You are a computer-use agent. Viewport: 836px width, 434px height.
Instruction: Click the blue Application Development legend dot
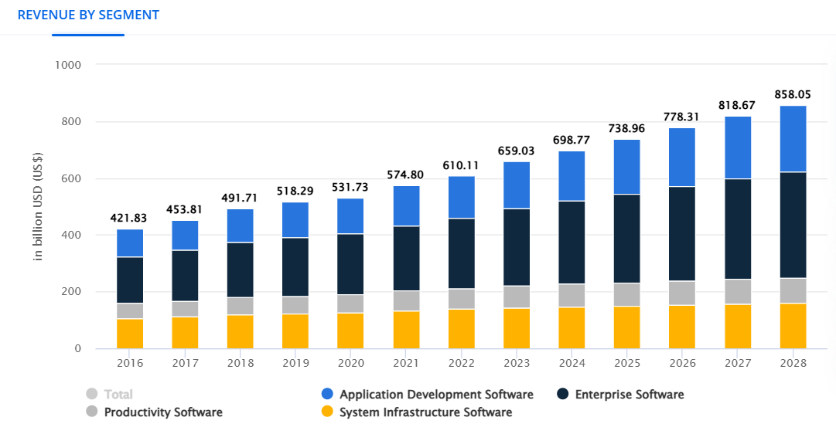[326, 395]
